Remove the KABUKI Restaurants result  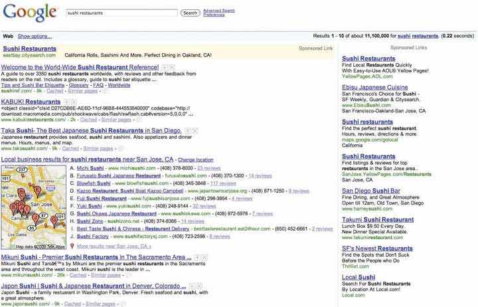[x=74, y=102]
